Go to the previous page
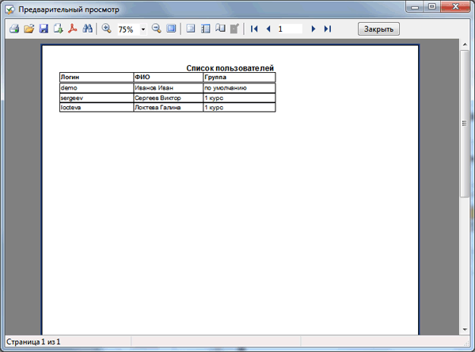The width and height of the screenshot is (475, 352). point(268,29)
